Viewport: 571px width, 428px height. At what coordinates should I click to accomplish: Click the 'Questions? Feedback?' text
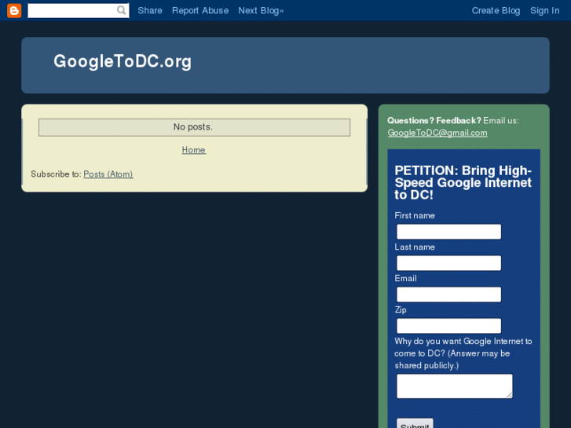[434, 121]
